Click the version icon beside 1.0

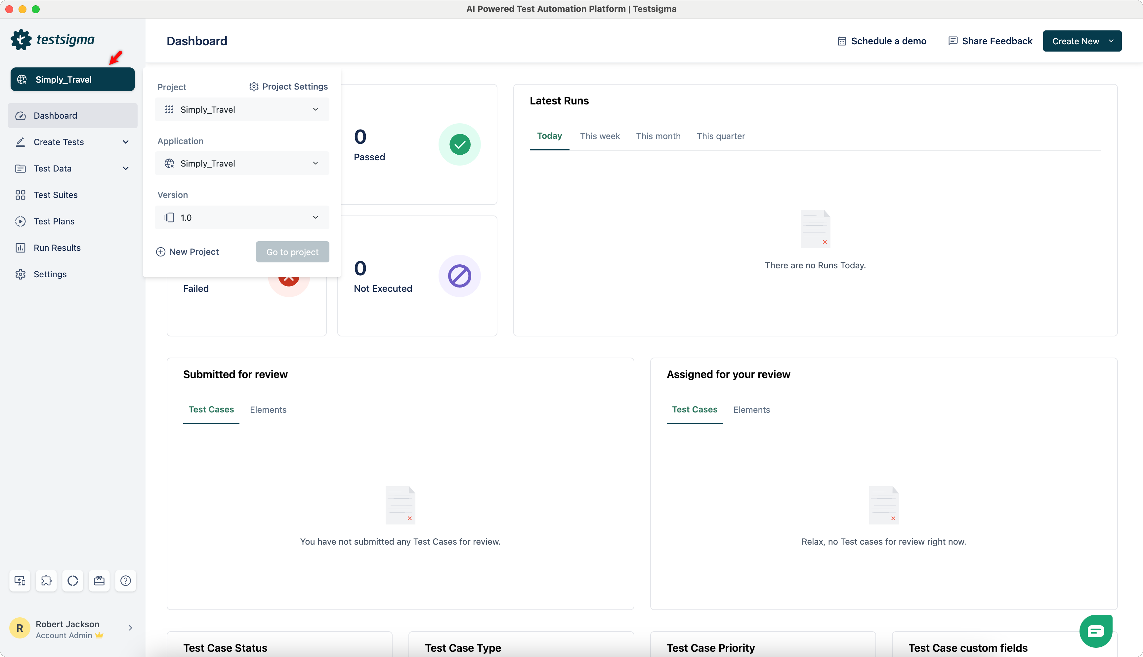[169, 217]
